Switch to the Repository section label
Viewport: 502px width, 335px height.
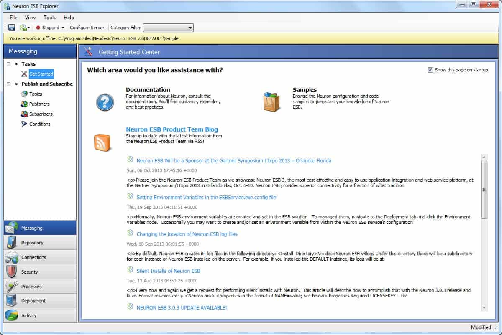click(32, 243)
